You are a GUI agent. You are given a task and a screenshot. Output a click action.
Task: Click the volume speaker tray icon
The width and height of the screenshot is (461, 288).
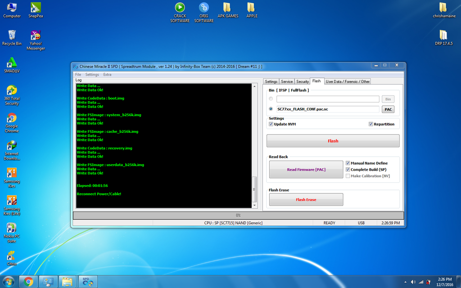point(413,282)
